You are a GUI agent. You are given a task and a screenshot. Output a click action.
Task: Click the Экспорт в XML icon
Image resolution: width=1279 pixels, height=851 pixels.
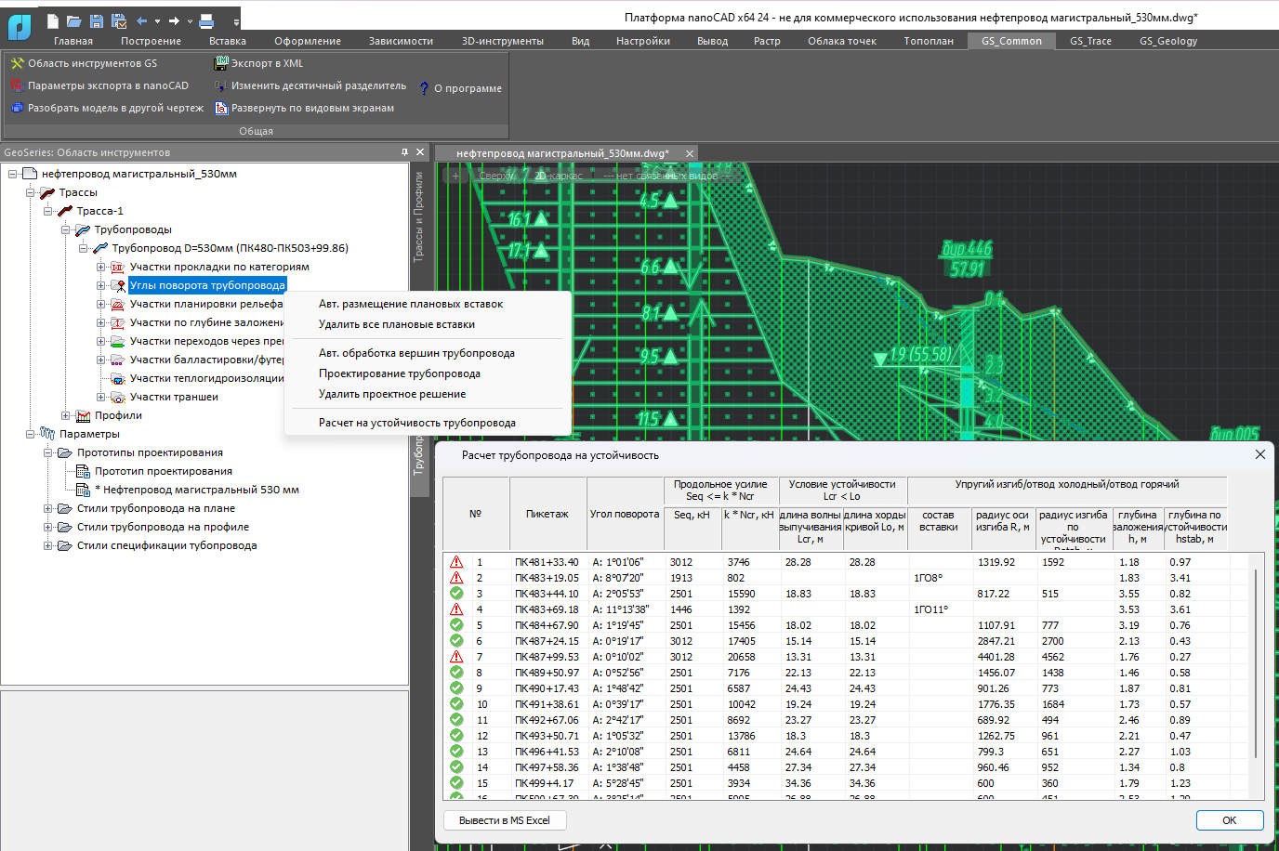tap(221, 63)
